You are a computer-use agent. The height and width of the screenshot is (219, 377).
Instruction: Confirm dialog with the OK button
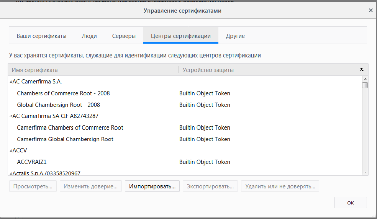coord(351,203)
